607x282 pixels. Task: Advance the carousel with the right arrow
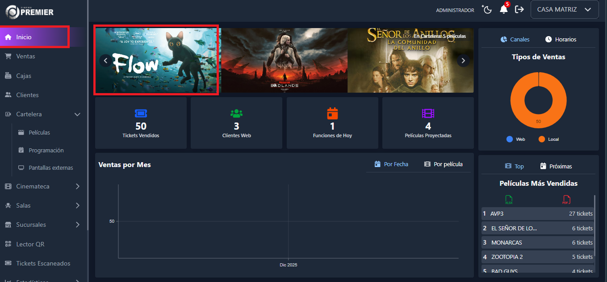coord(463,60)
